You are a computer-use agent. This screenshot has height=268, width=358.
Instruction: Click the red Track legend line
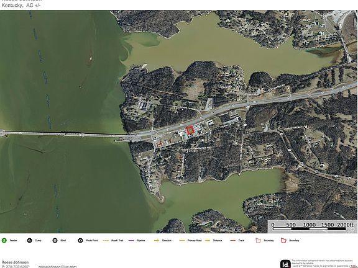(233, 241)
